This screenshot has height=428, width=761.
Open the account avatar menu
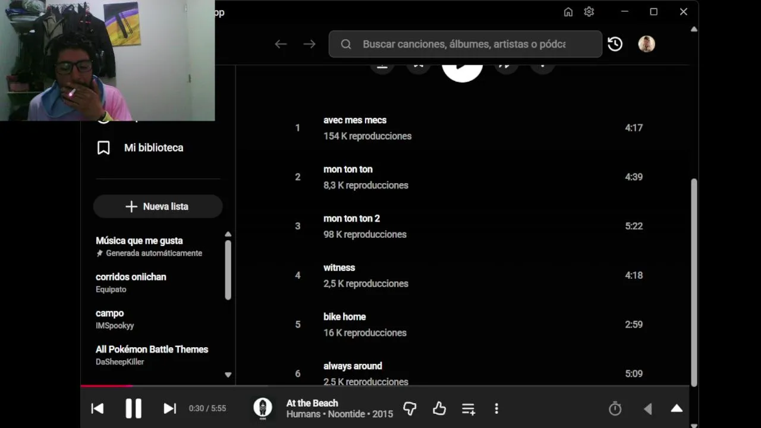pos(646,44)
